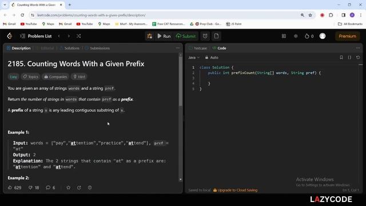Click the Easy difficulty tag
Image resolution: width=366 pixels, height=206 pixels.
click(13, 77)
